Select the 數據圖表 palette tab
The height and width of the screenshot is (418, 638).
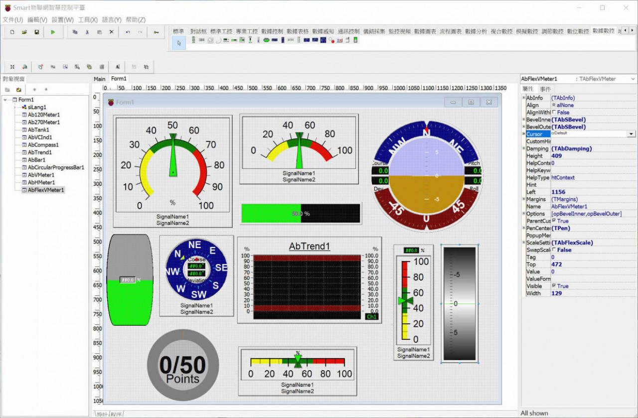point(425,31)
